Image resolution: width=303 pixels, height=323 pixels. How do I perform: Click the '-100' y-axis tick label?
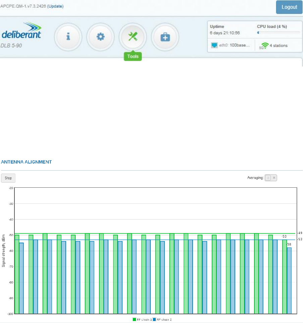pyautogui.click(x=10, y=314)
